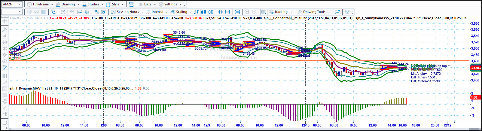
Task: Select the crosshair pointer tool in sidebar
Action: pos(5,21)
